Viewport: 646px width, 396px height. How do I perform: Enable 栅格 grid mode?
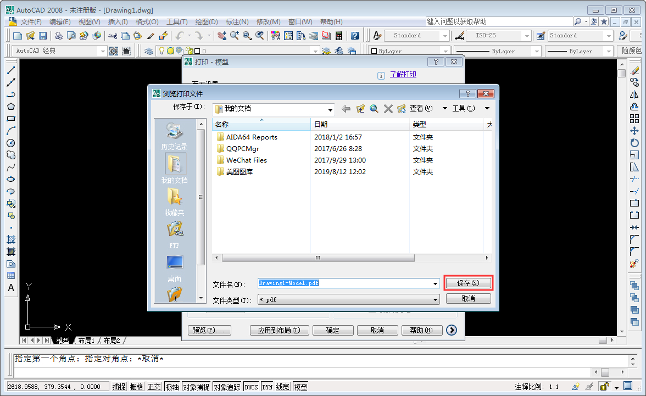pyautogui.click(x=136, y=386)
